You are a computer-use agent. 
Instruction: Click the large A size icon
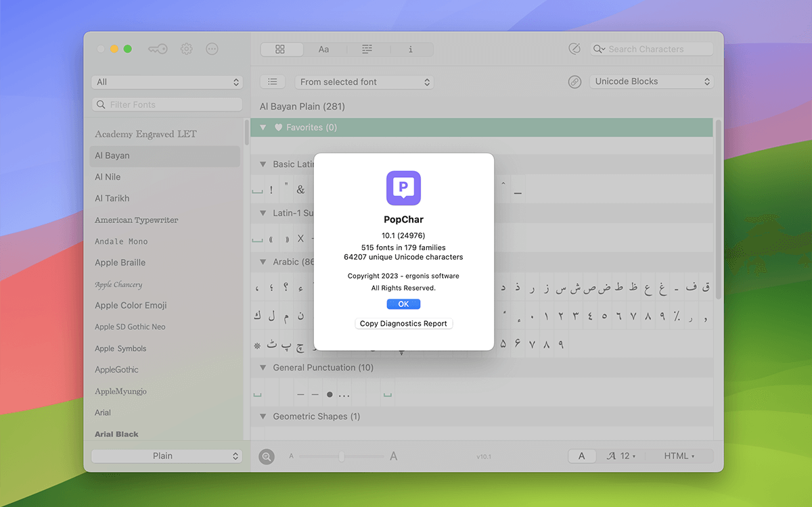[394, 456]
